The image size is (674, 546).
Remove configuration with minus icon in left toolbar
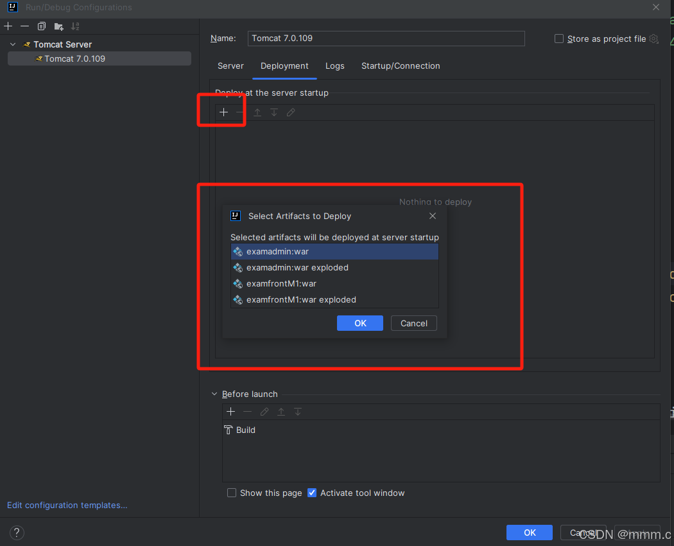24,26
